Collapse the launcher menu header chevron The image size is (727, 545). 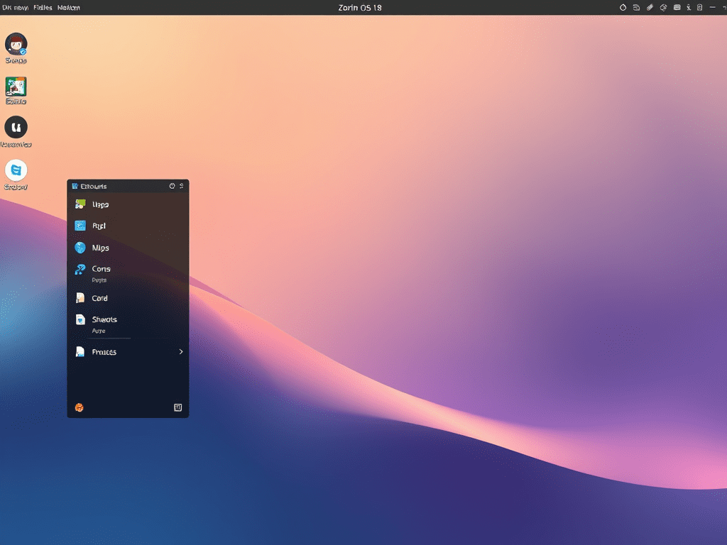(x=182, y=186)
